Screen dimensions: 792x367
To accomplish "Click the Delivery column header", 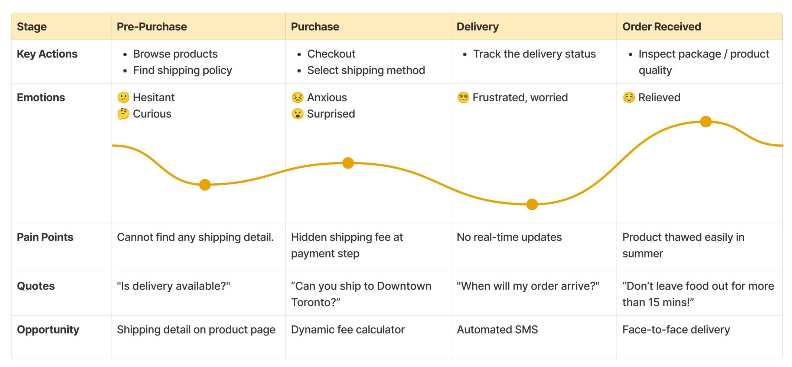I will click(478, 27).
